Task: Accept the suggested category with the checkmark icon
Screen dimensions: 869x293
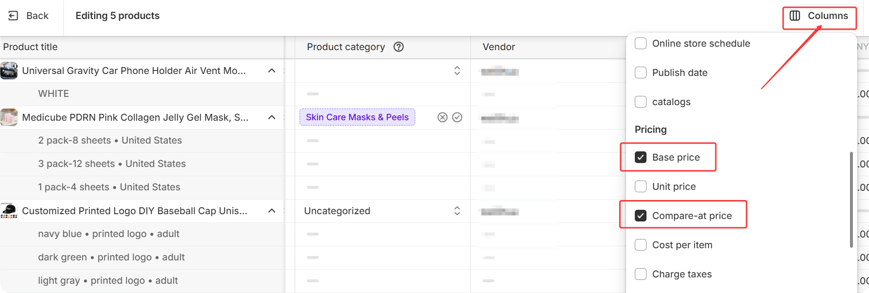Action: click(457, 117)
